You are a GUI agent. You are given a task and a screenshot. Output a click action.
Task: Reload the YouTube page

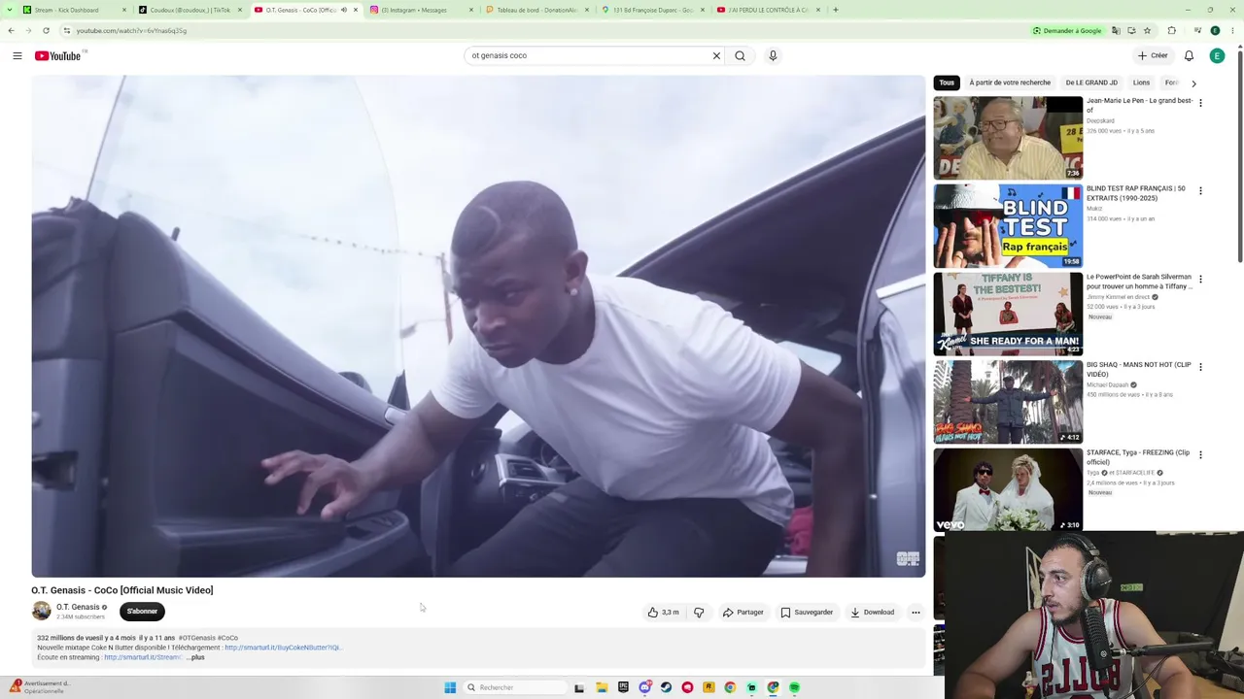pos(46,30)
